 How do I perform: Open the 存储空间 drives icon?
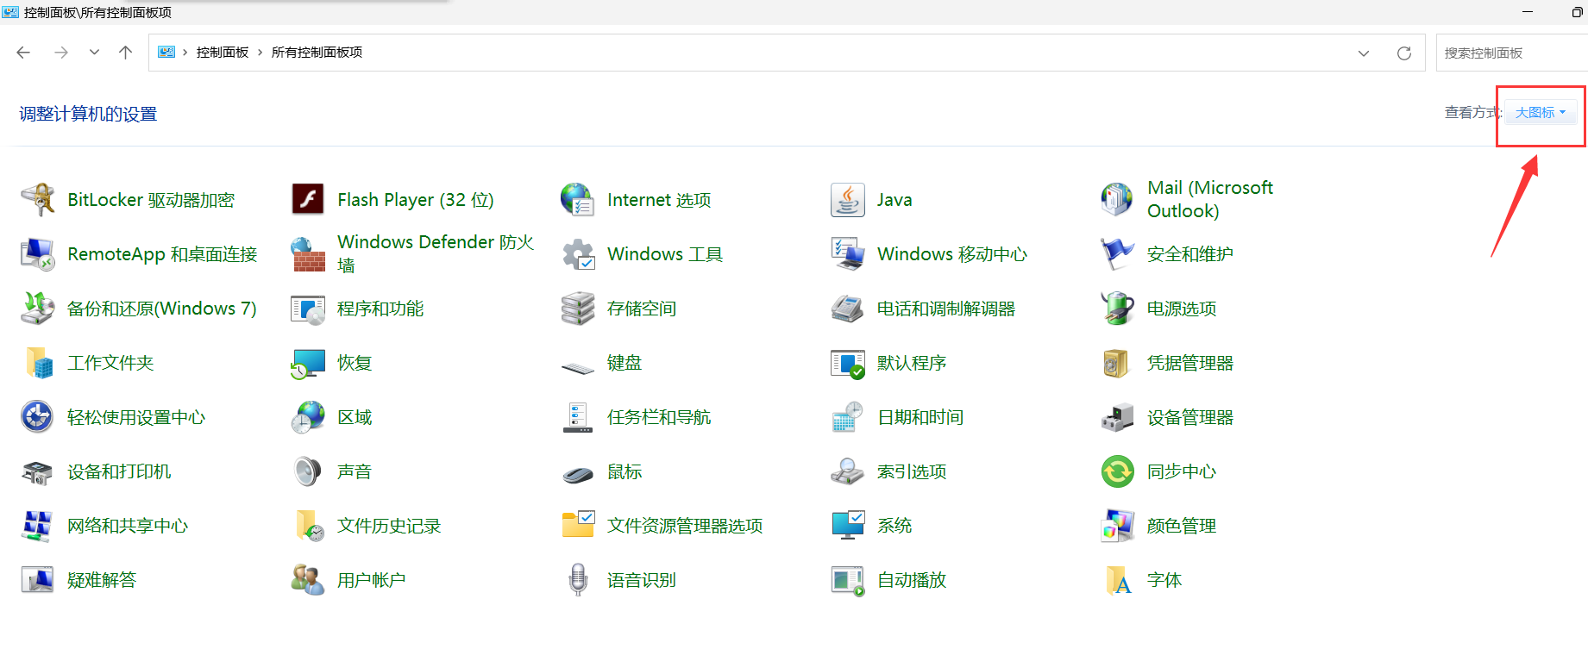click(x=577, y=309)
